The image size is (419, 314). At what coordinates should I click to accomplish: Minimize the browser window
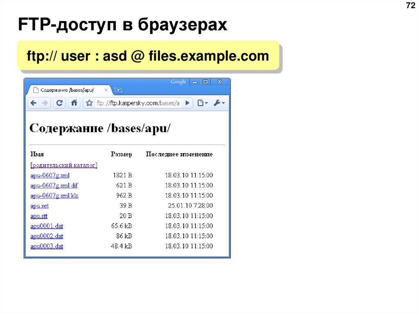pyautogui.click(x=195, y=82)
